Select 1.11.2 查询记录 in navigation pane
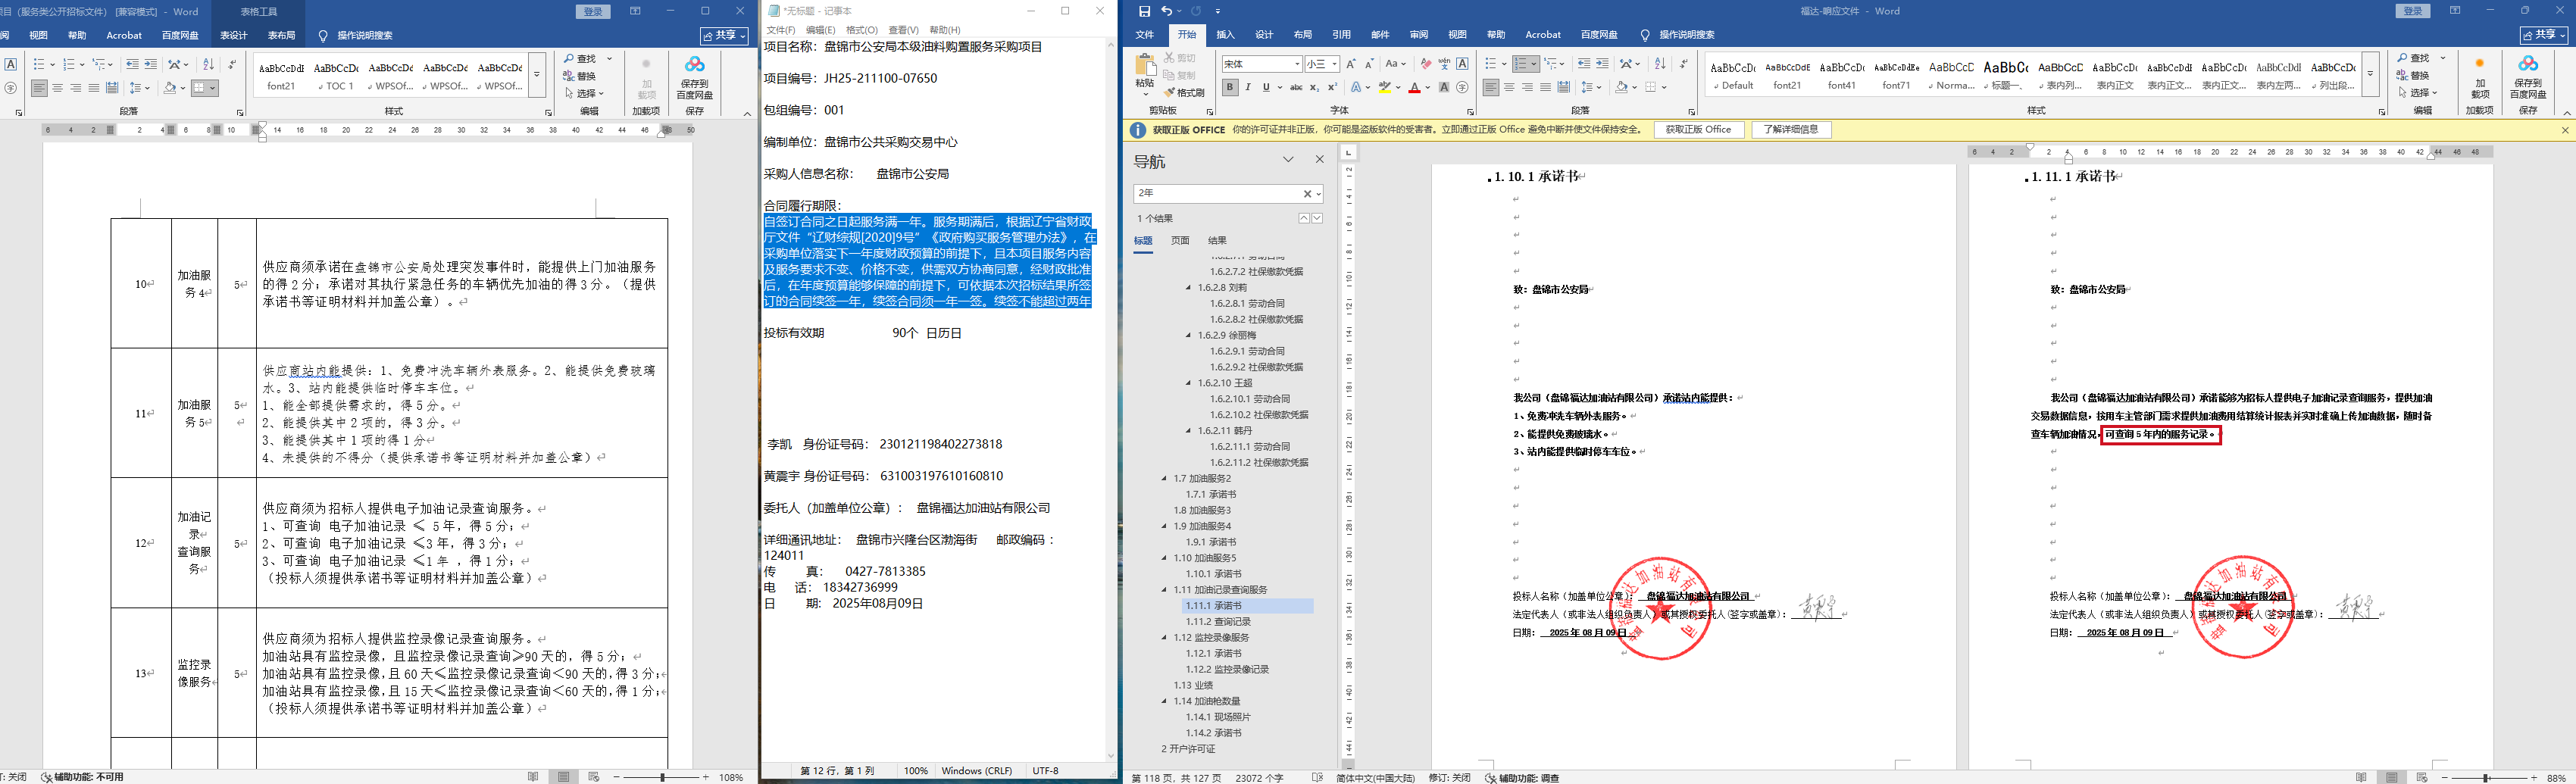 [x=1218, y=622]
